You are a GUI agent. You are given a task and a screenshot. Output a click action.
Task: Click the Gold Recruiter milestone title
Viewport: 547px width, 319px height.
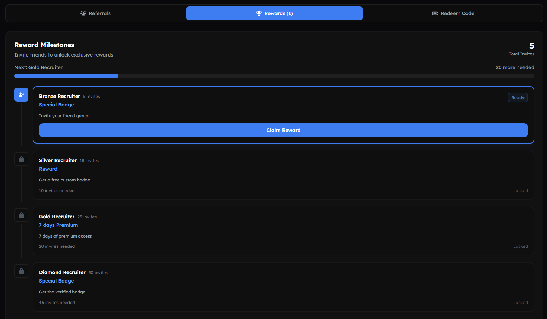tap(57, 217)
